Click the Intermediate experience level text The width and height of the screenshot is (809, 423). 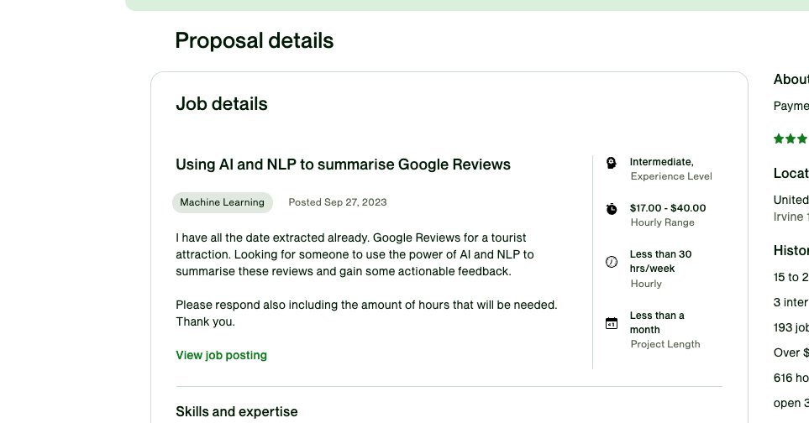[x=661, y=162]
